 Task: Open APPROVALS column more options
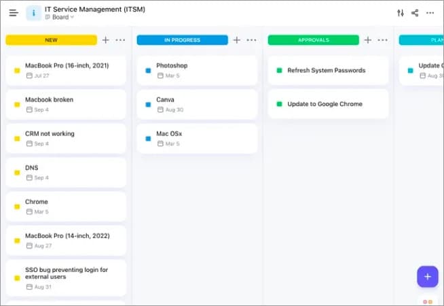[382, 40]
